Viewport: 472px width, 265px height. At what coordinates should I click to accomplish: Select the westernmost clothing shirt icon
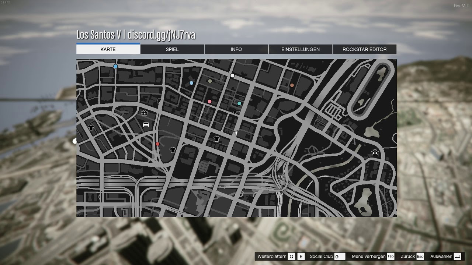(91, 127)
